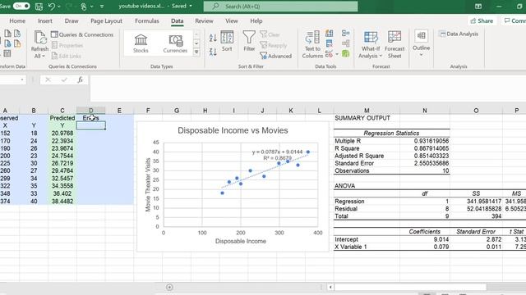Screen dimensions: 526x295
Task: Click the Movie Theater Visits axis title
Action: tap(148, 184)
